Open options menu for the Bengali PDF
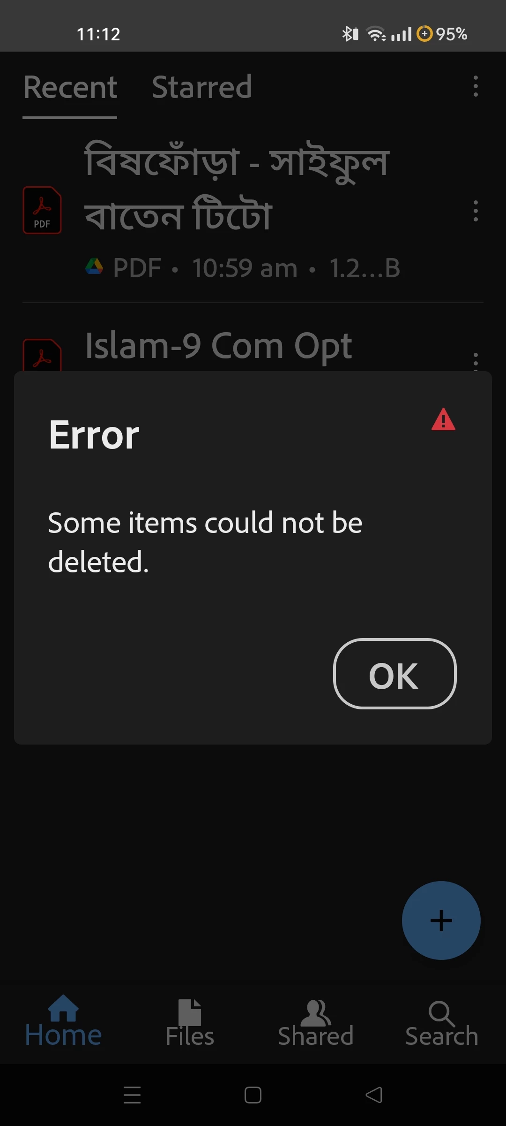This screenshot has height=1126, width=506. click(476, 211)
